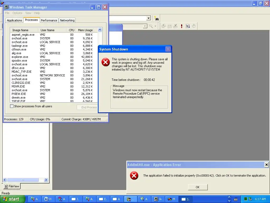Click the End Process button
Viewport: 270px width, 203px height.
point(88,107)
